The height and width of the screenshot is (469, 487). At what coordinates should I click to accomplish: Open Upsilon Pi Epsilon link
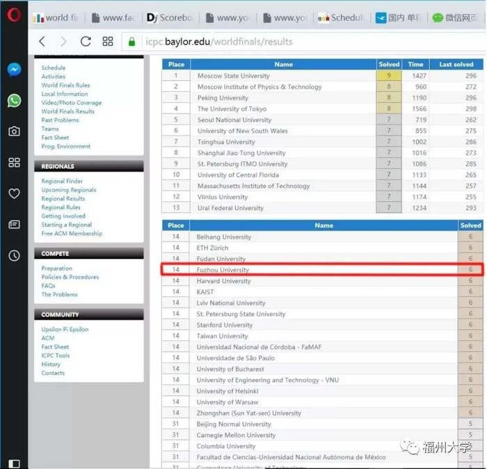tap(65, 329)
